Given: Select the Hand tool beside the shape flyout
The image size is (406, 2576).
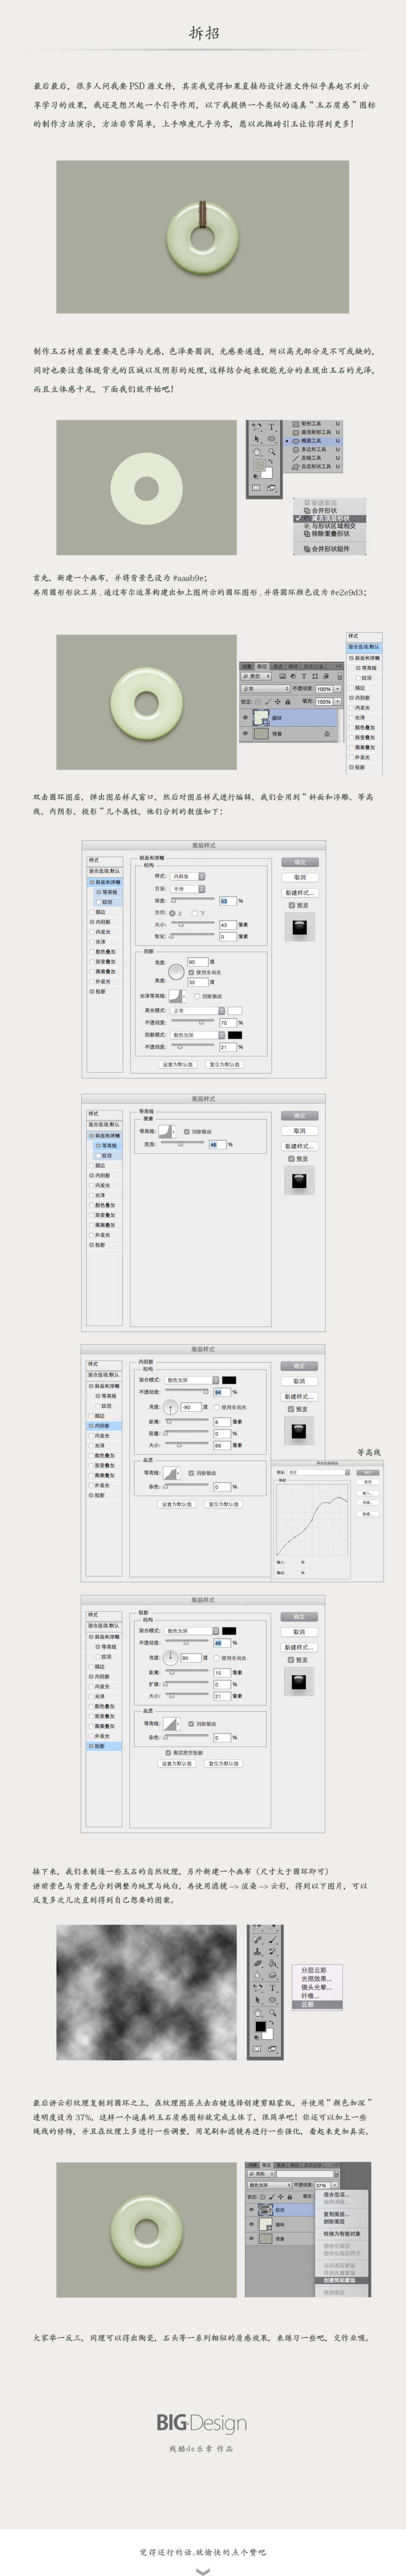Looking at the screenshot, I should point(258,452).
